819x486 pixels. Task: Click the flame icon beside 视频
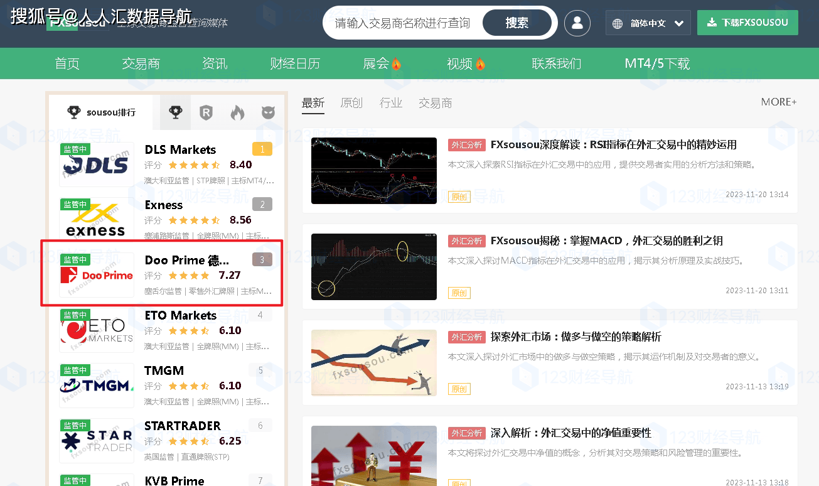[x=480, y=63]
